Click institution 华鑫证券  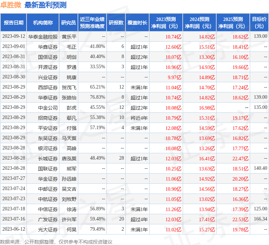pyautogui.click(x=48, y=47)
